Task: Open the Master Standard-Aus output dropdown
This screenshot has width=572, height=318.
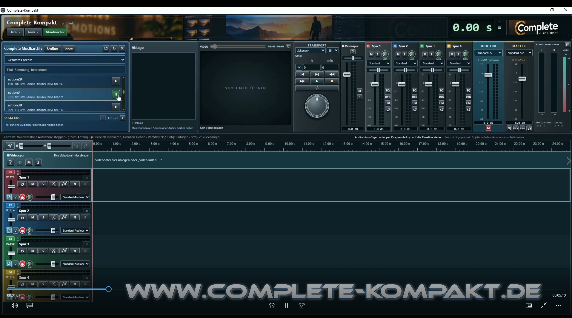Action: coord(519,53)
